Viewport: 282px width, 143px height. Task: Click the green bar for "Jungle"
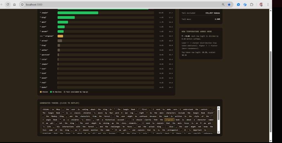pos(78,13)
